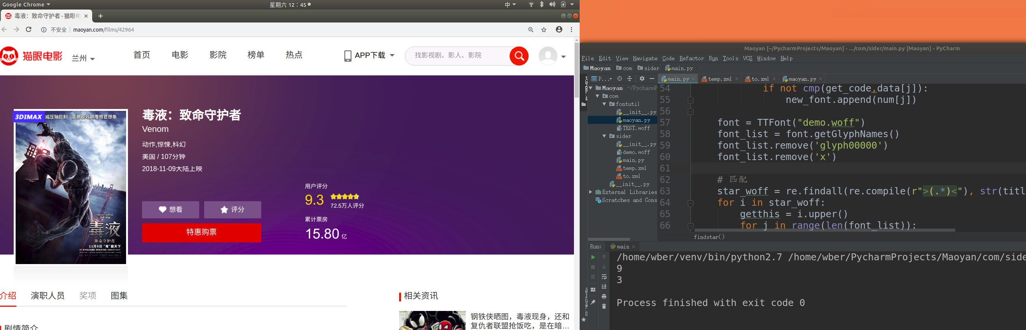Click the Restore layout icon in Run panel
Screen dimensions: 1026x330
click(593, 290)
